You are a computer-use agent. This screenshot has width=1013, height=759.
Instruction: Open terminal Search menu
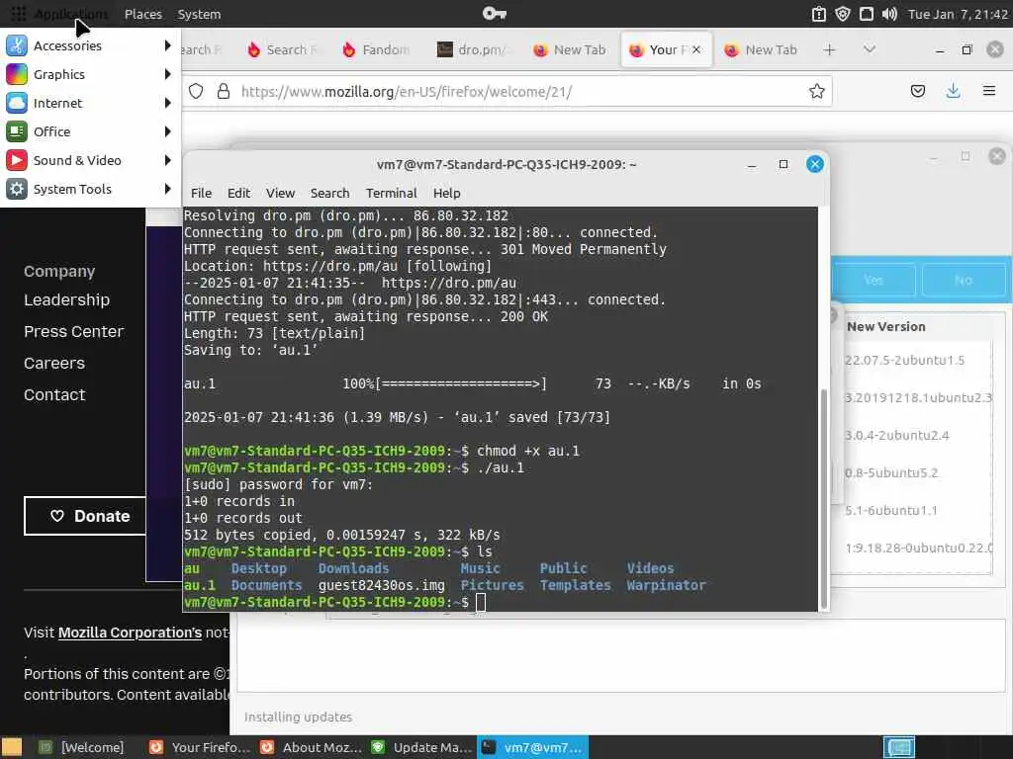pyautogui.click(x=329, y=193)
